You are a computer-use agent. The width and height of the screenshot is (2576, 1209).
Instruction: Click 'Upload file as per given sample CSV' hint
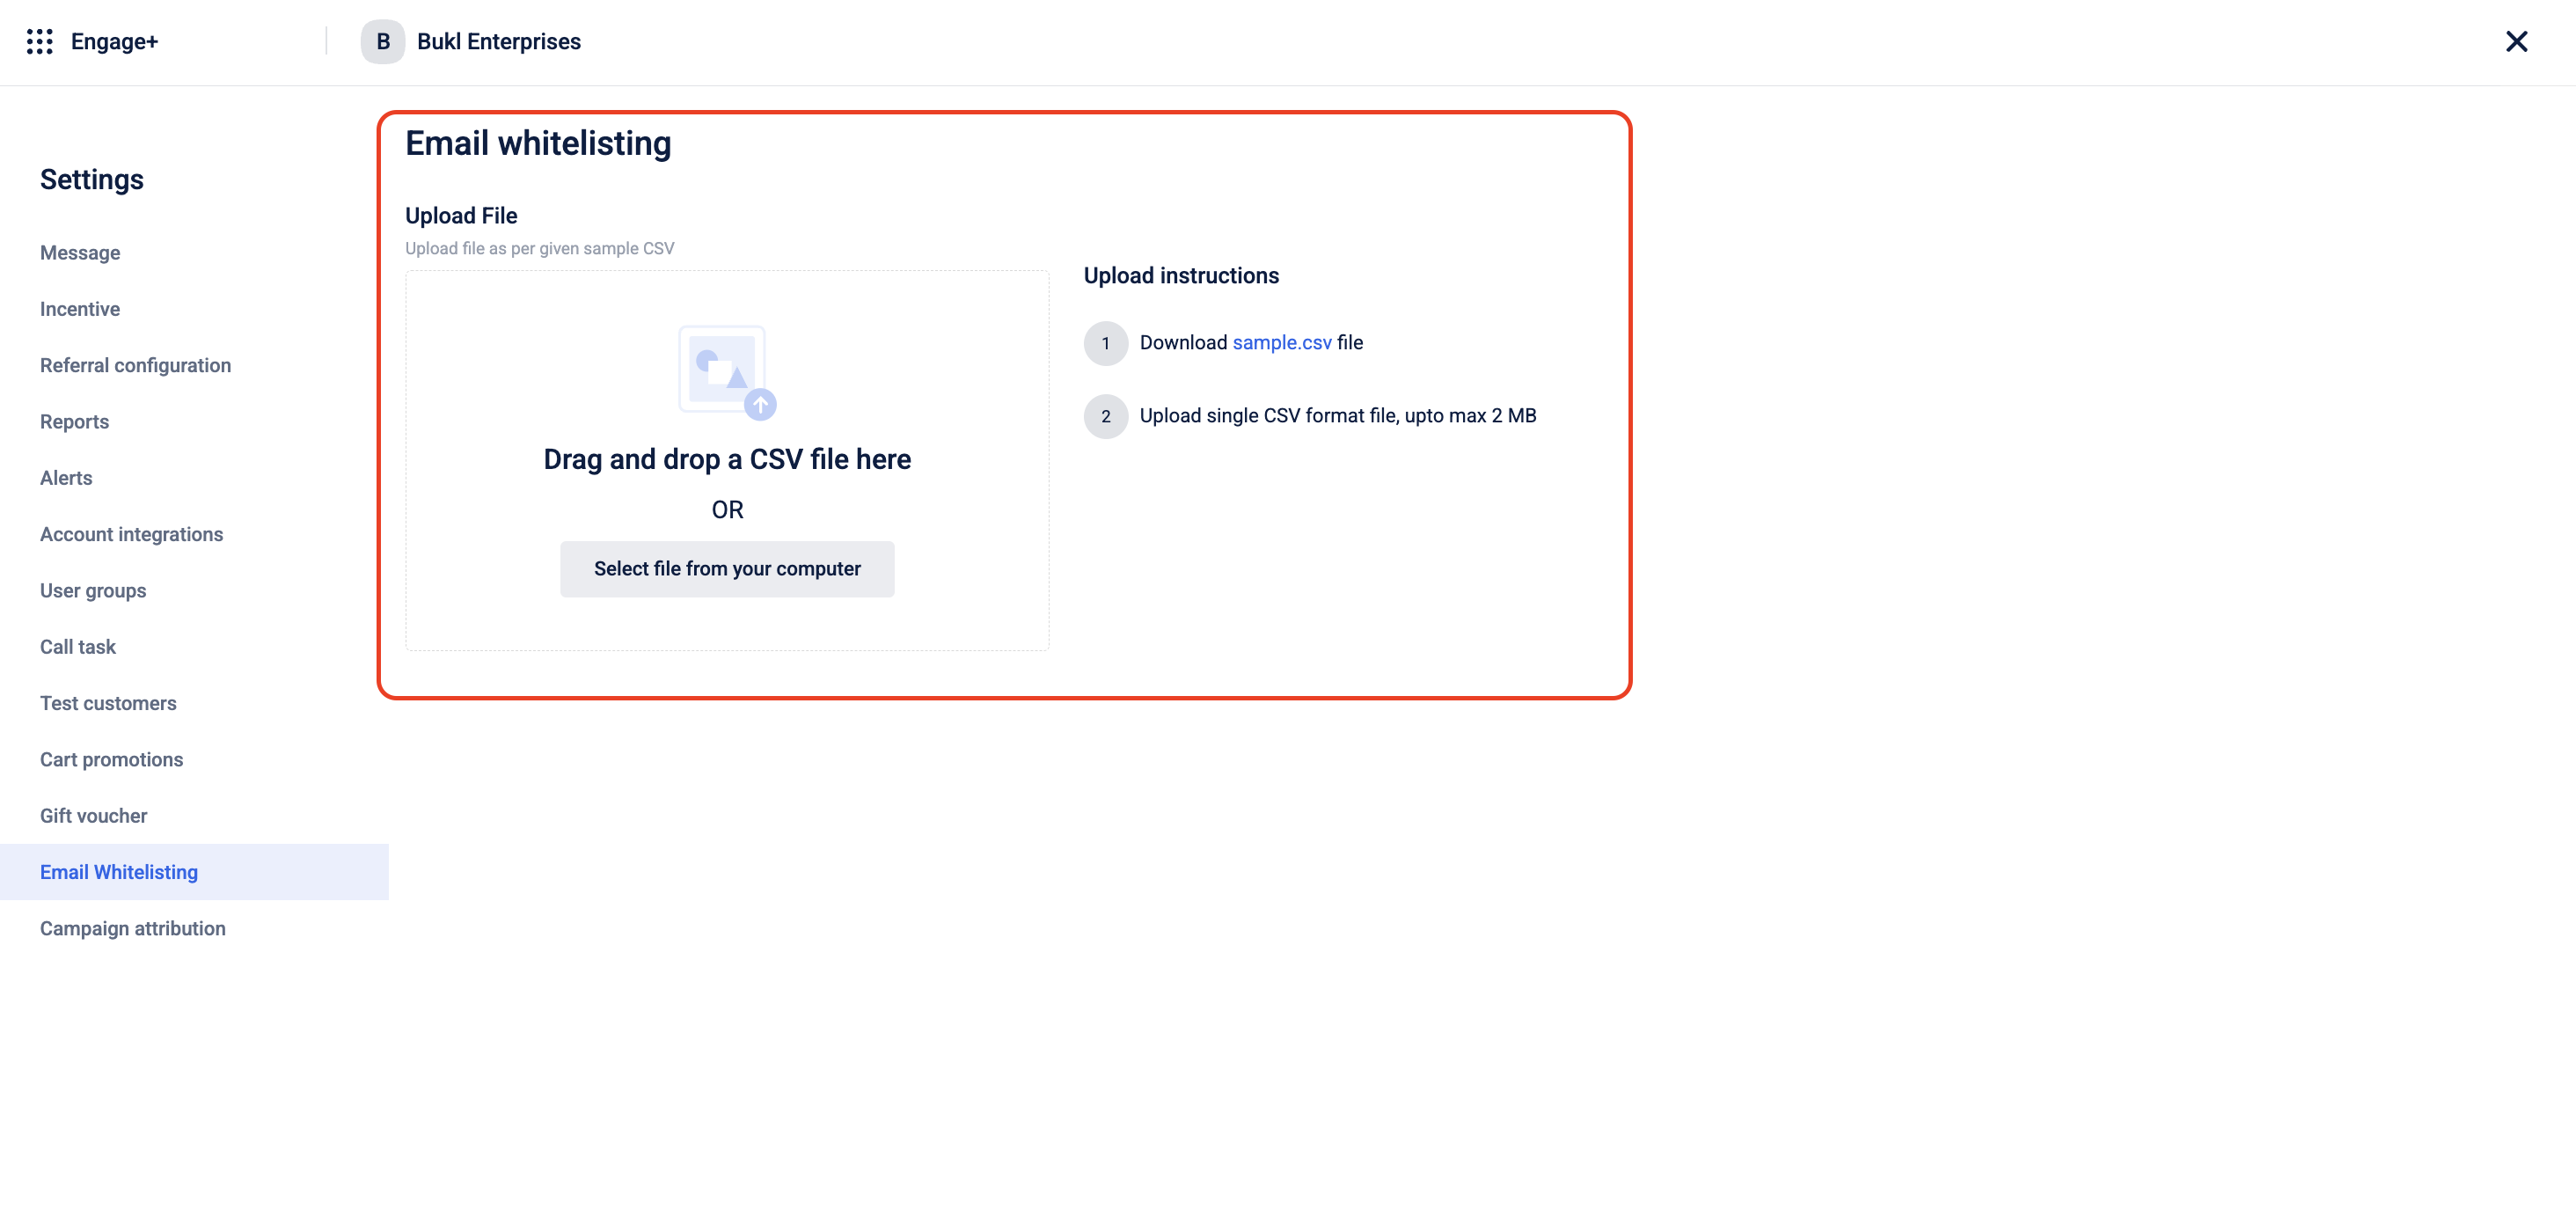pyautogui.click(x=540, y=249)
